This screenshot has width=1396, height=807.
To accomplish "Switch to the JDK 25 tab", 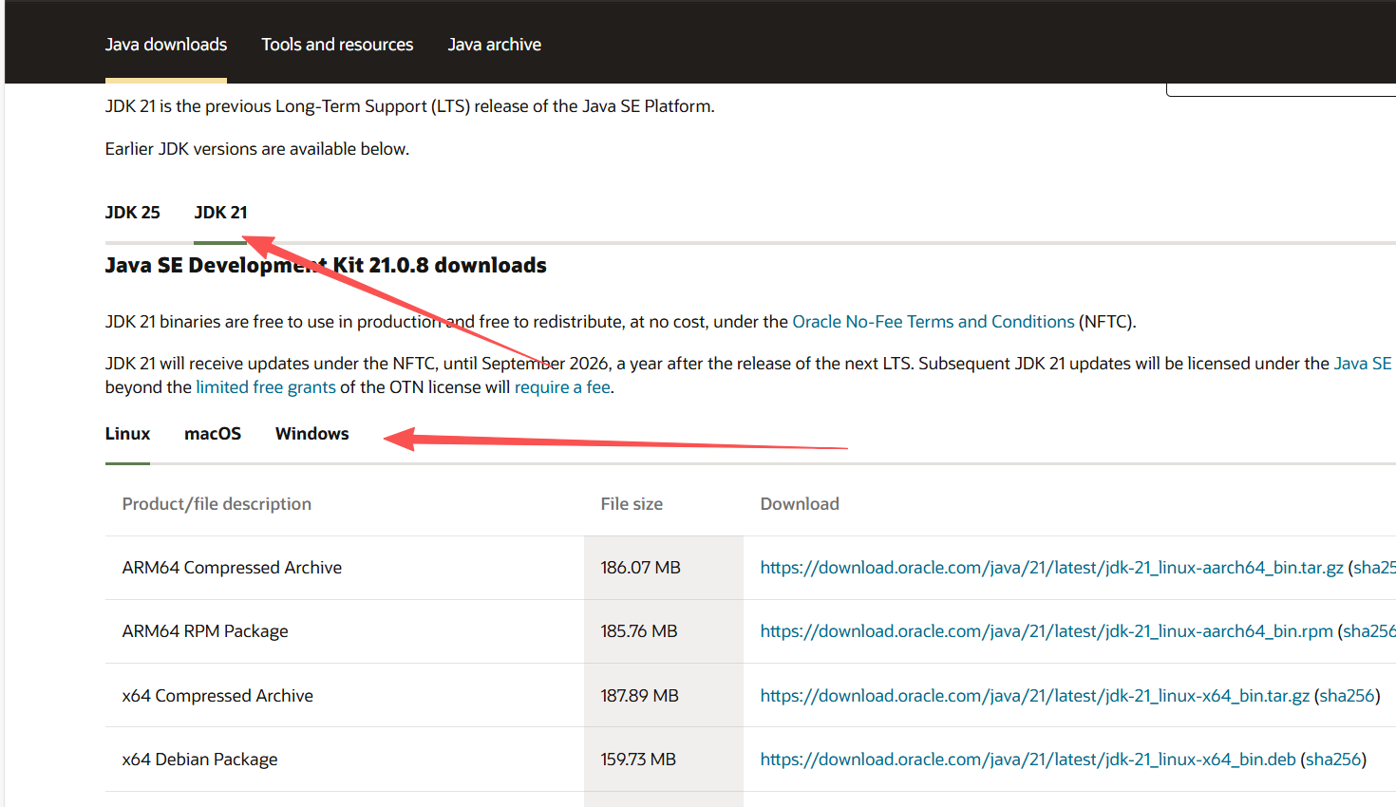I will click(x=132, y=213).
